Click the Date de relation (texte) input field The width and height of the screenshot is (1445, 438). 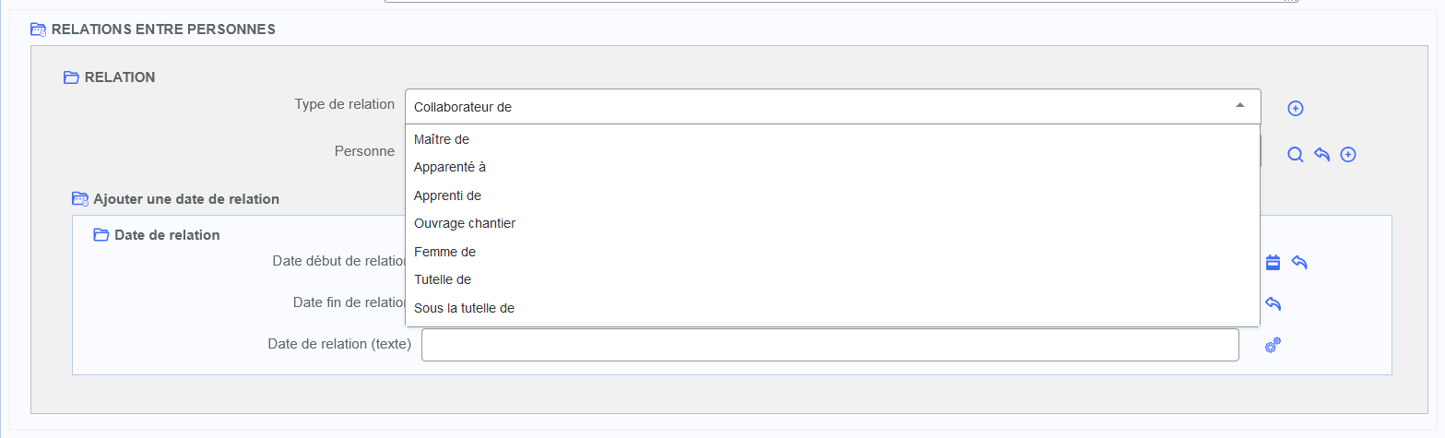pos(829,345)
